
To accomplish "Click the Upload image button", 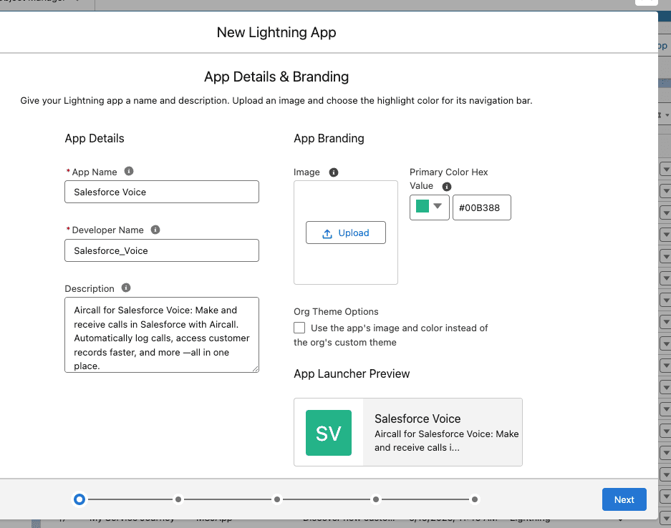I will (x=346, y=233).
